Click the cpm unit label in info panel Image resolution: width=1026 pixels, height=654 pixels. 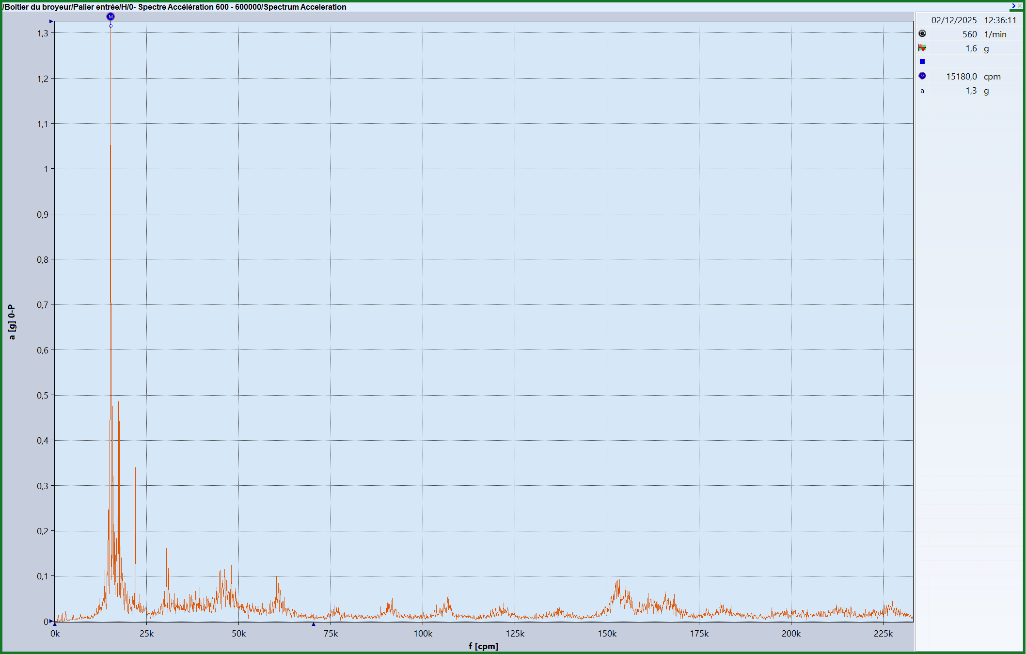click(992, 77)
